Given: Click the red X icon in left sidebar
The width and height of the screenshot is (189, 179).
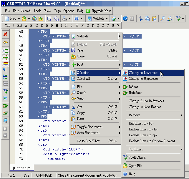Looking at the screenshot, I should tap(5, 34).
